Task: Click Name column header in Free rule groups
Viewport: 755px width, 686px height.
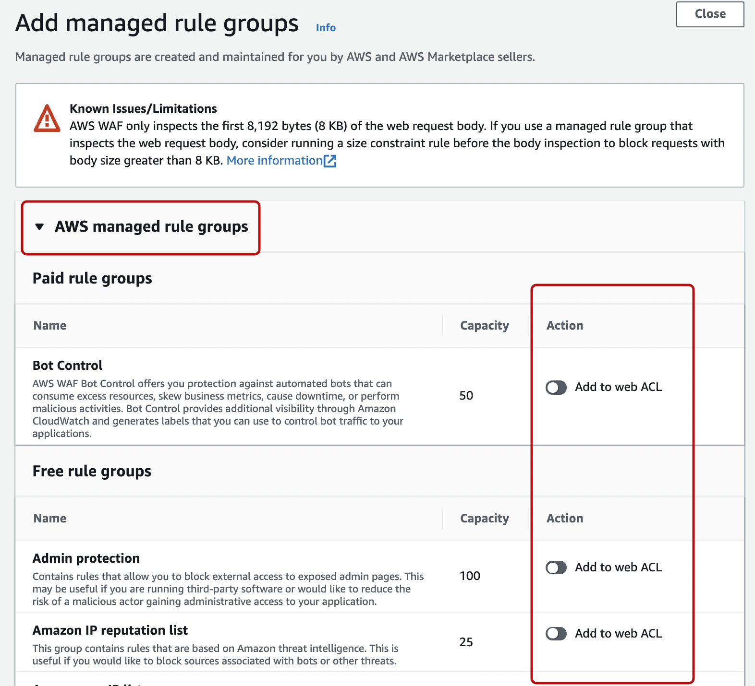Action: (x=50, y=519)
